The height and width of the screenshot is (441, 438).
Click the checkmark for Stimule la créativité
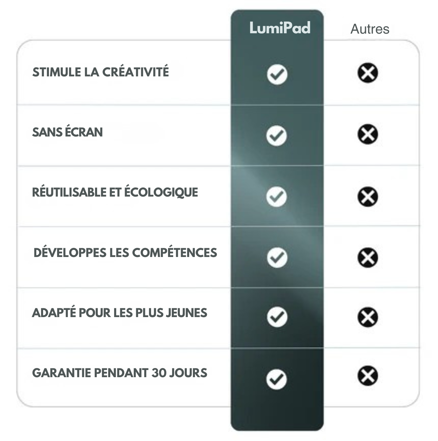277,74
